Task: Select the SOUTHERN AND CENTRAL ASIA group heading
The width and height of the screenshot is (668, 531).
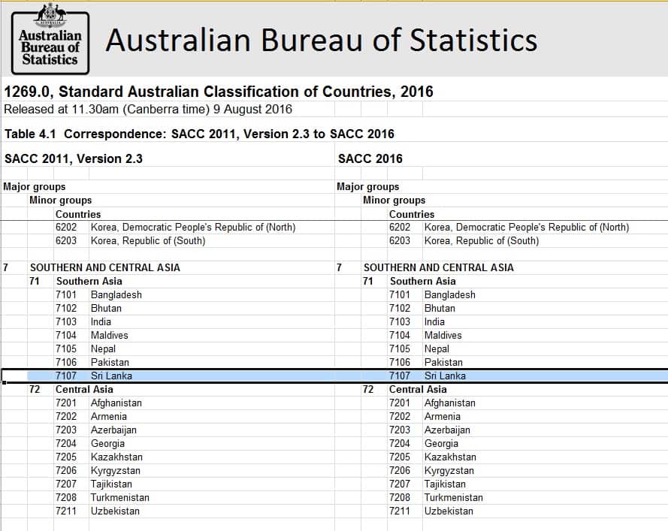Action: pyautogui.click(x=106, y=267)
